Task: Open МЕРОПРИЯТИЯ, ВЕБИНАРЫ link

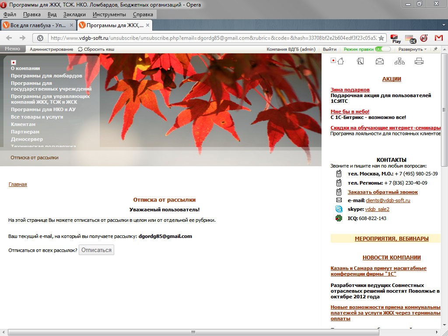Action: [392, 238]
